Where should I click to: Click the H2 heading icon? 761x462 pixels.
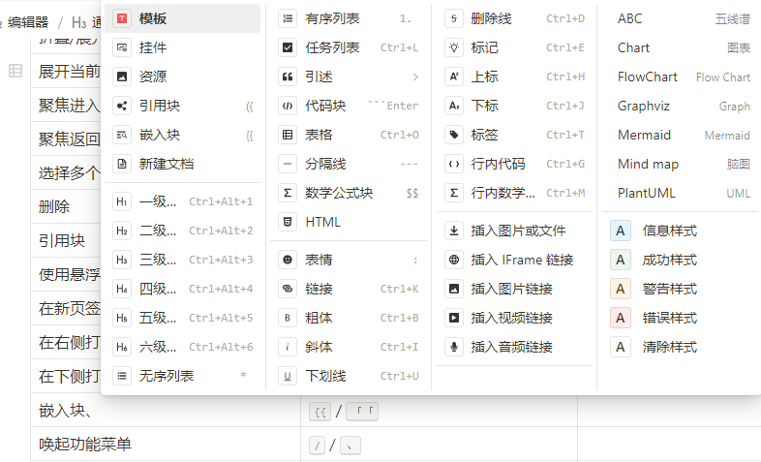(122, 231)
